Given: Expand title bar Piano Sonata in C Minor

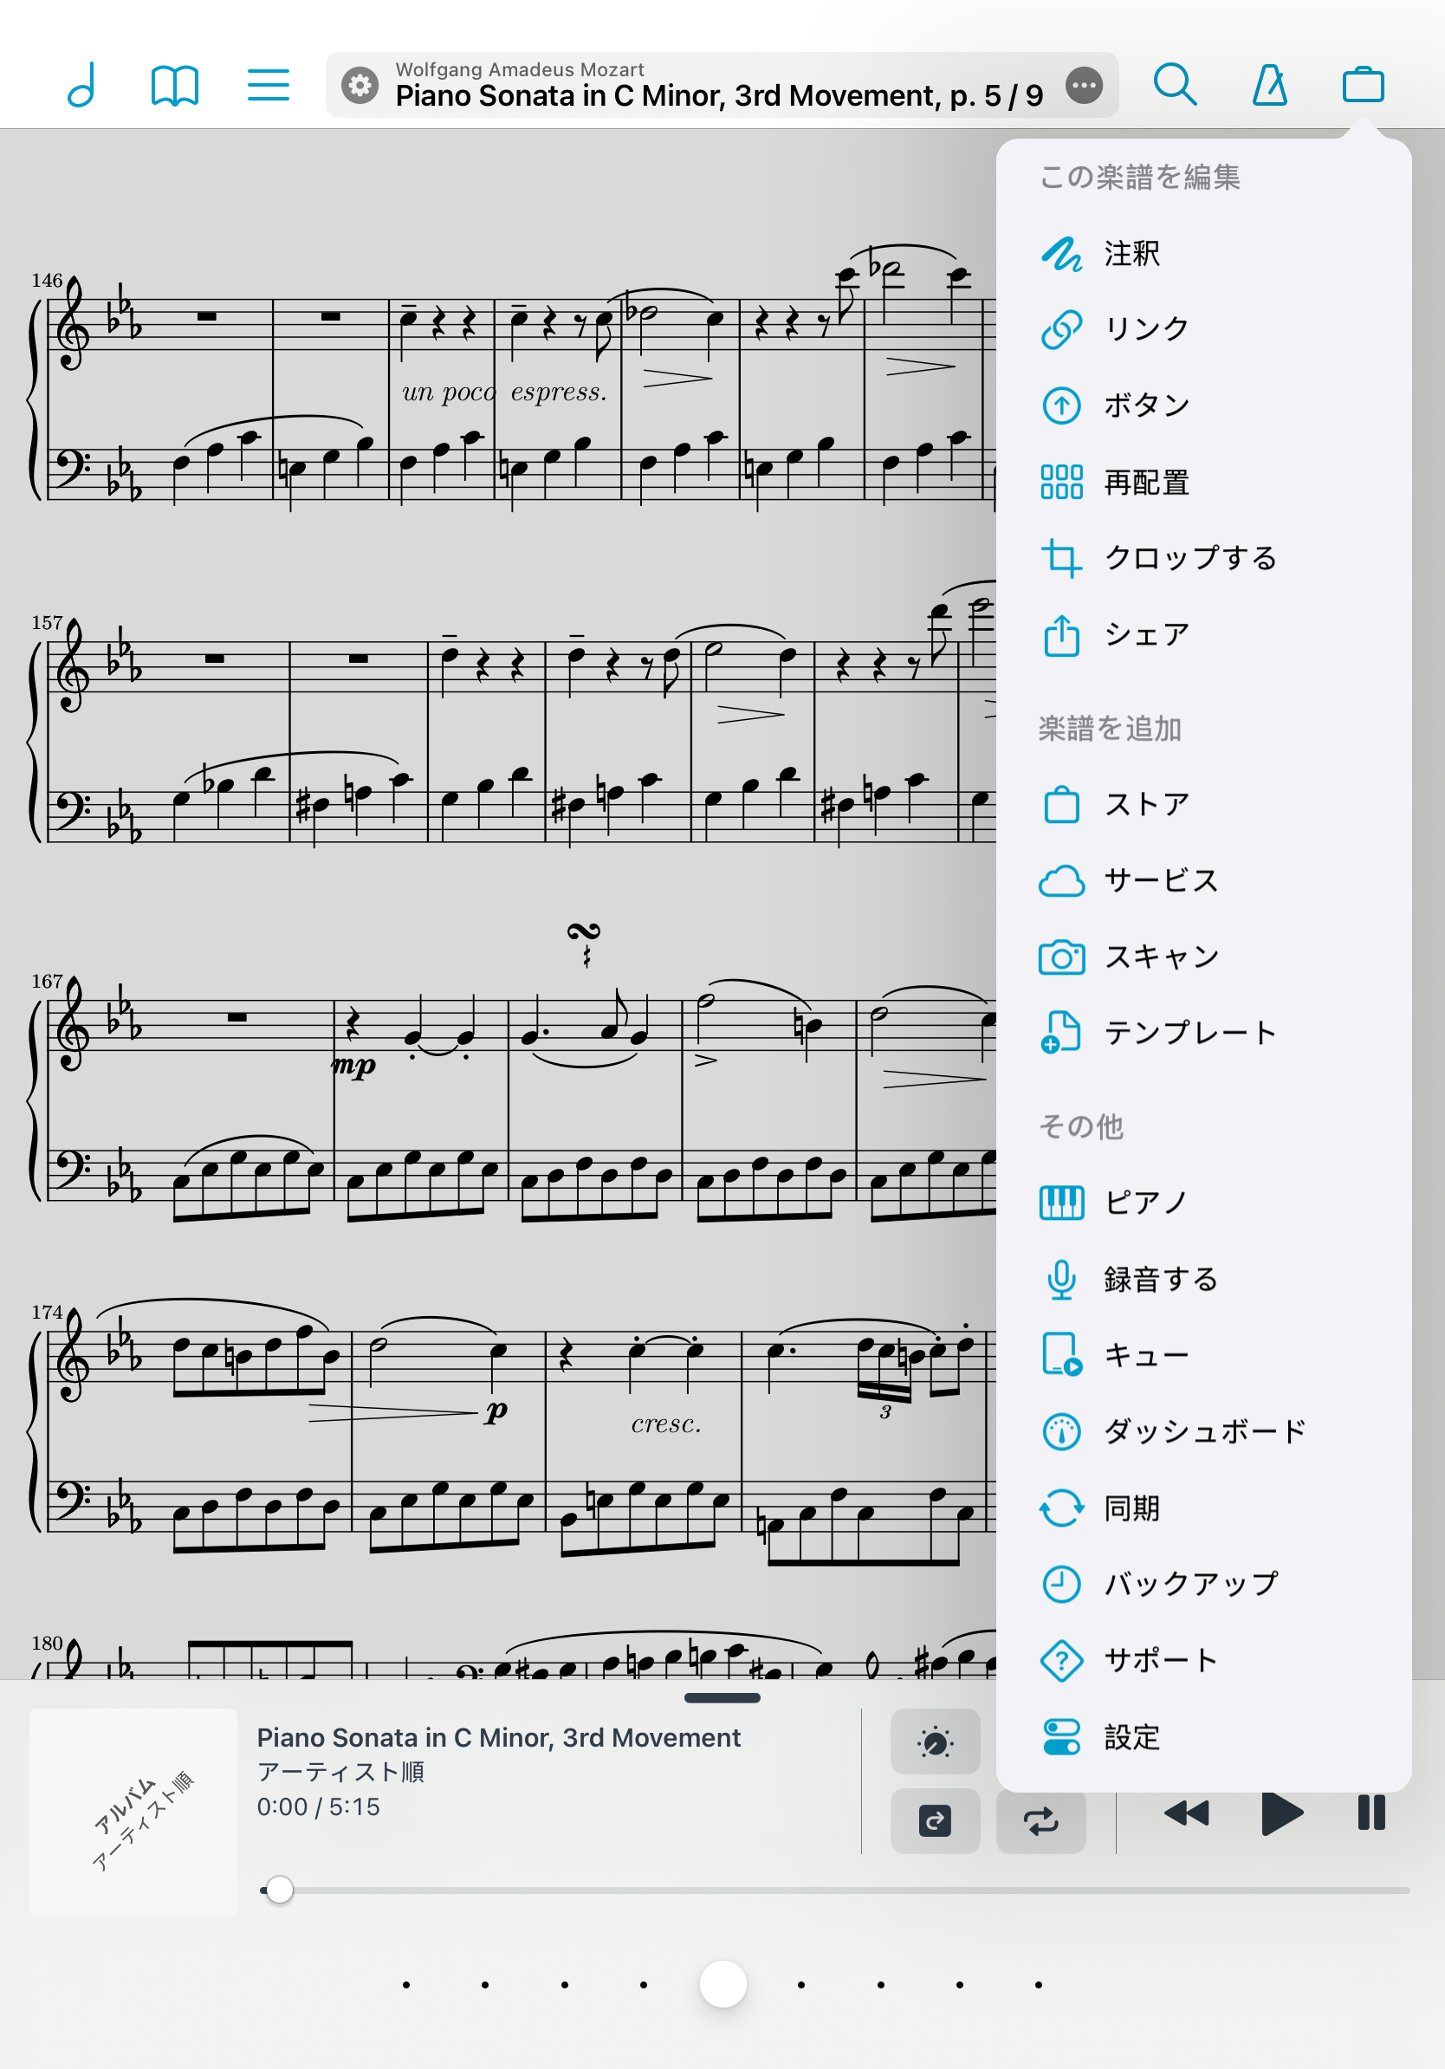Looking at the screenshot, I should [719, 94].
